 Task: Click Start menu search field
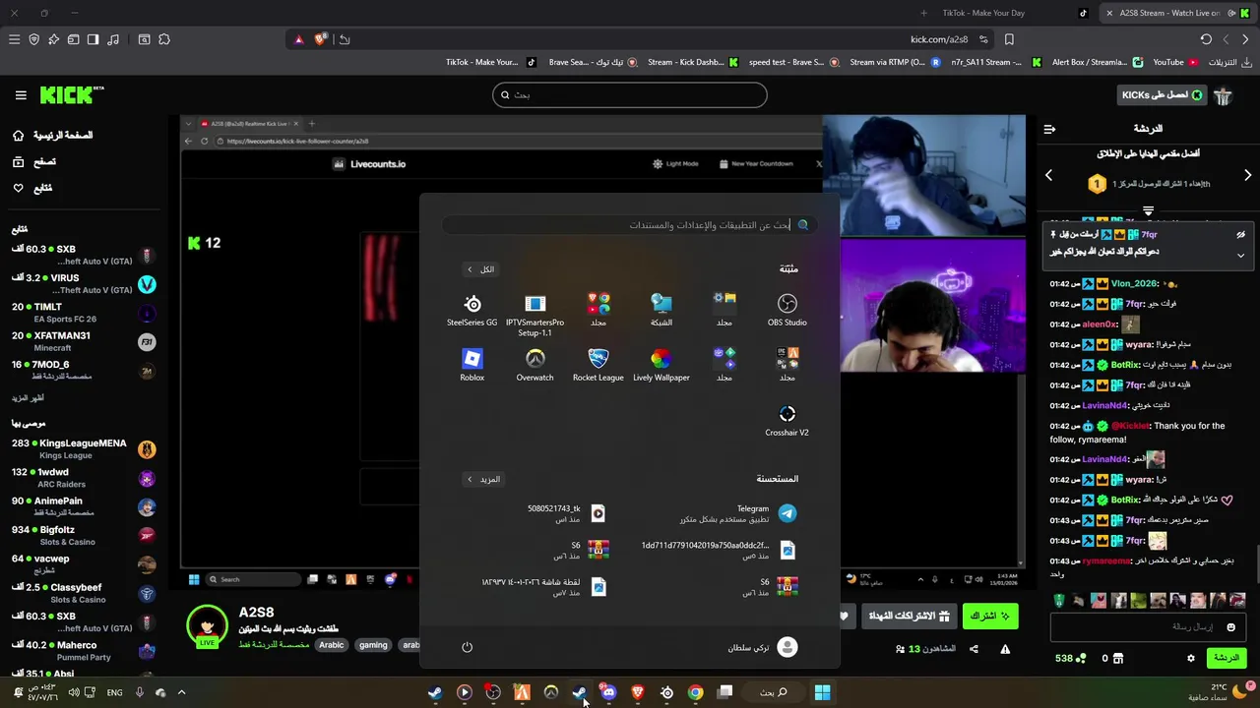pyautogui.click(x=630, y=225)
